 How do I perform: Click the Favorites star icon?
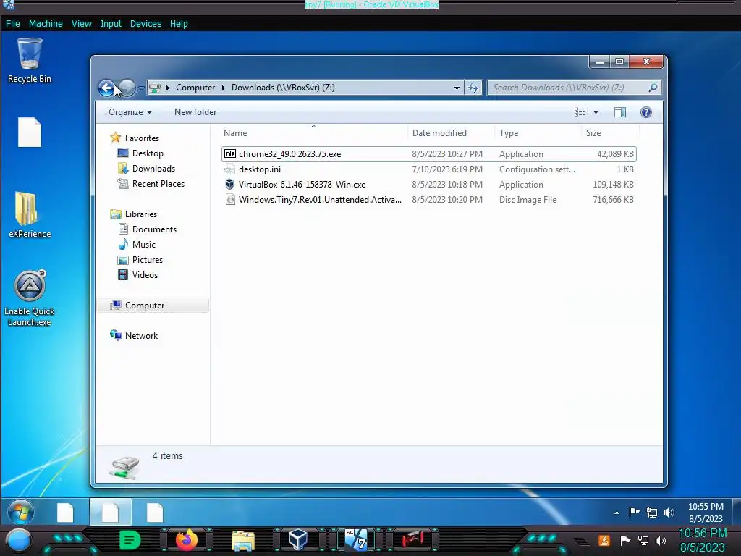(115, 138)
